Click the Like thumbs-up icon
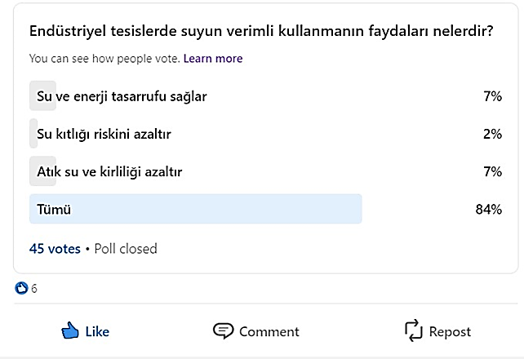This screenshot has height=359, width=524. point(70,330)
